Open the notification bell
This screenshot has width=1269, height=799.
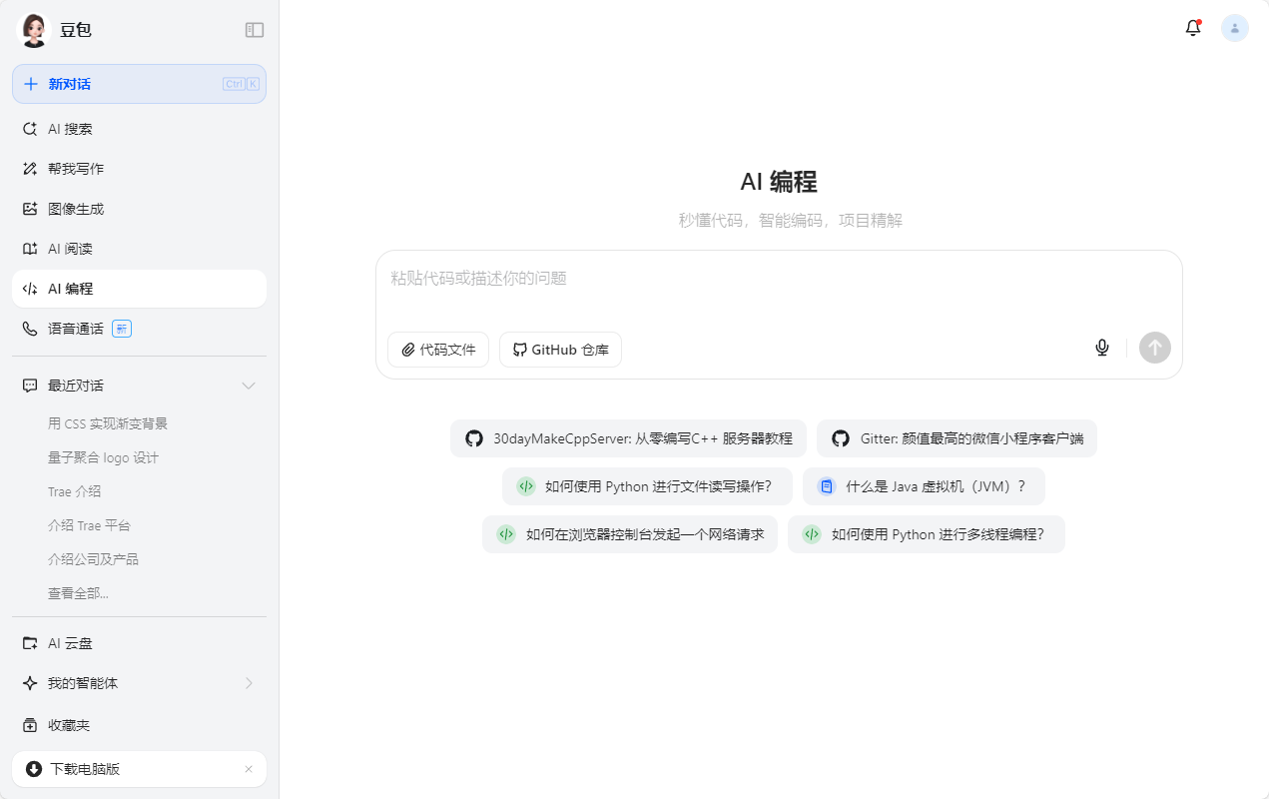click(1192, 28)
